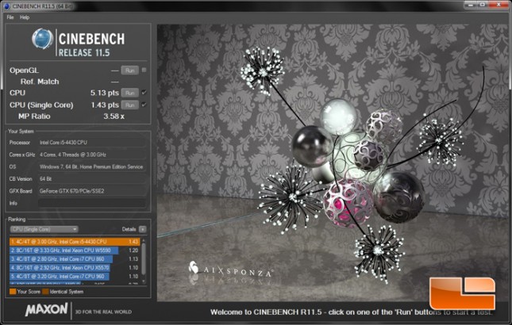Click the rendered scene preview image

pos(333,162)
